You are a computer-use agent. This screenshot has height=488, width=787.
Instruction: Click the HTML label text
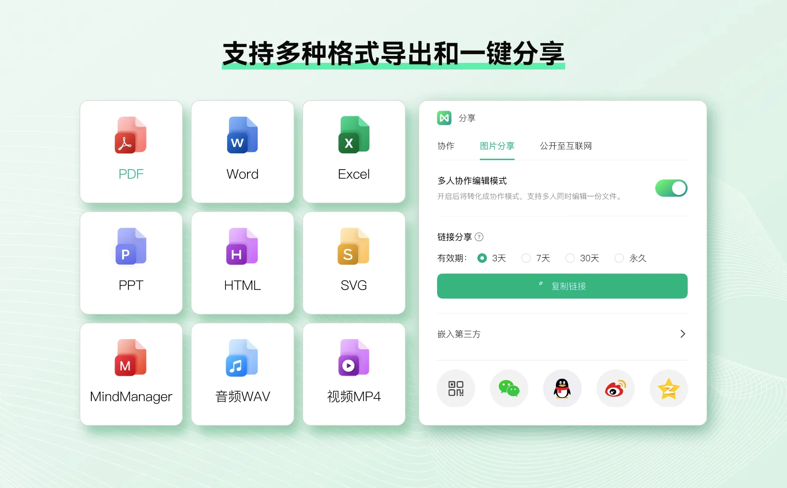[242, 285]
